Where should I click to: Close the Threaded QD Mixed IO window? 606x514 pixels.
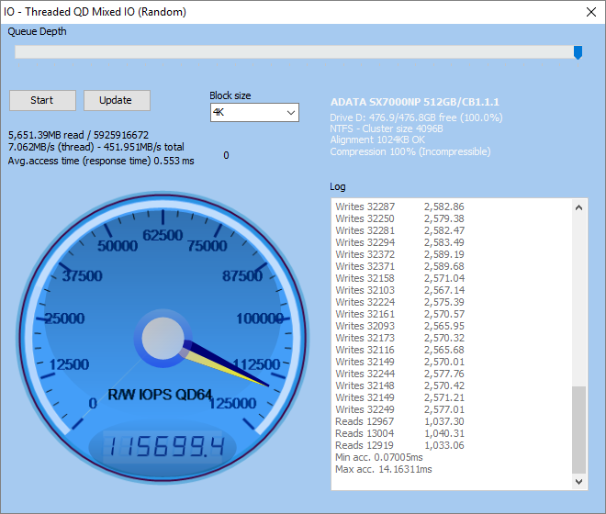point(591,12)
